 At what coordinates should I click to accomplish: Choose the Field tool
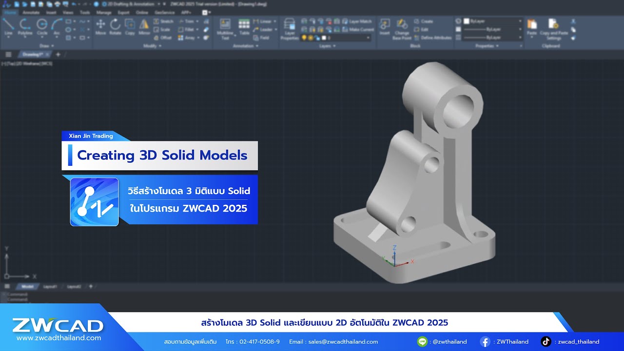(x=261, y=38)
